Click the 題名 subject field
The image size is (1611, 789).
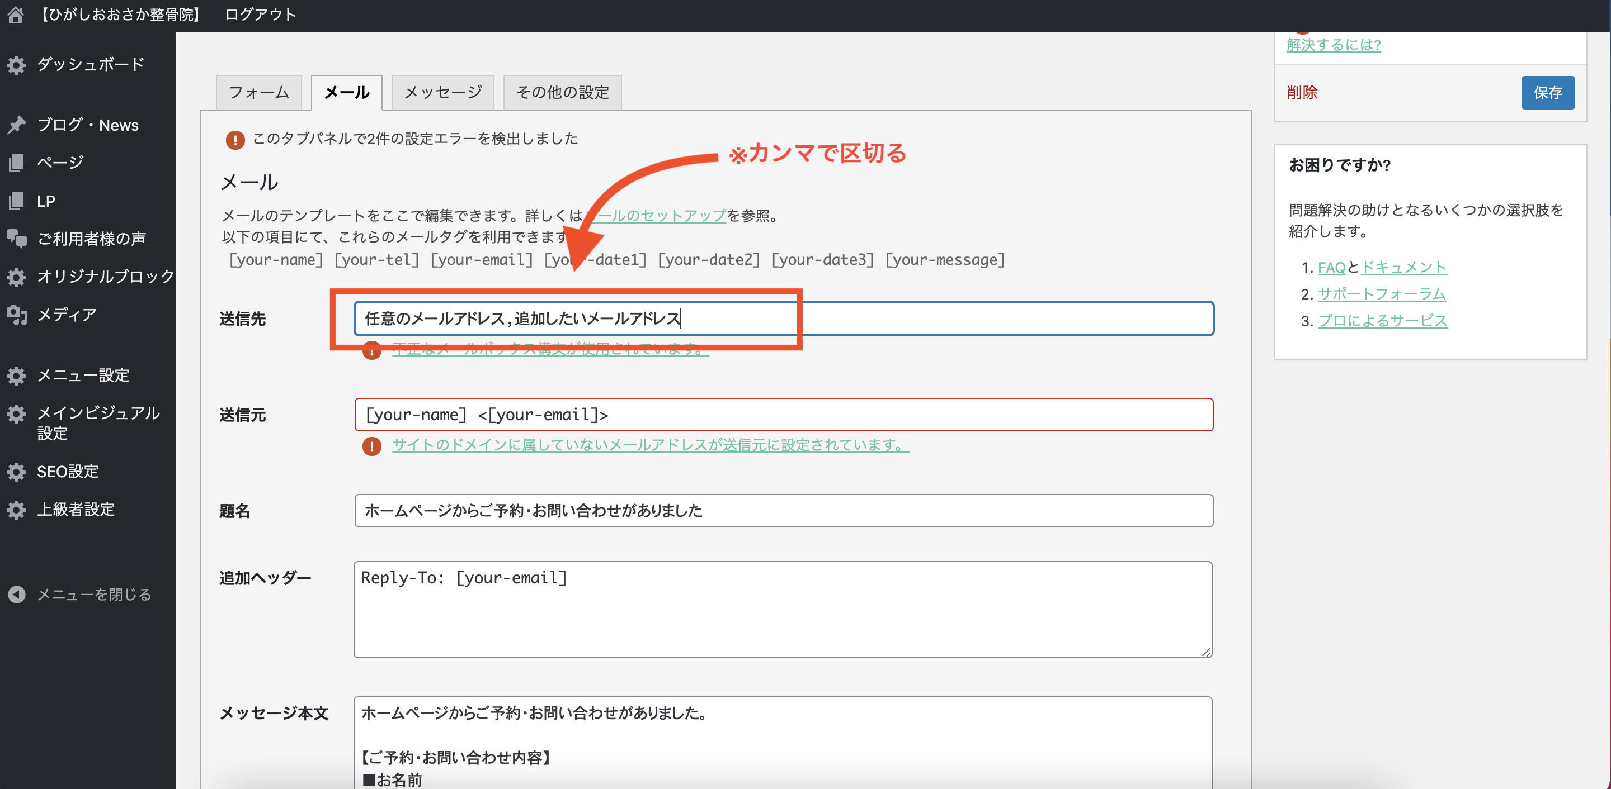point(783,511)
